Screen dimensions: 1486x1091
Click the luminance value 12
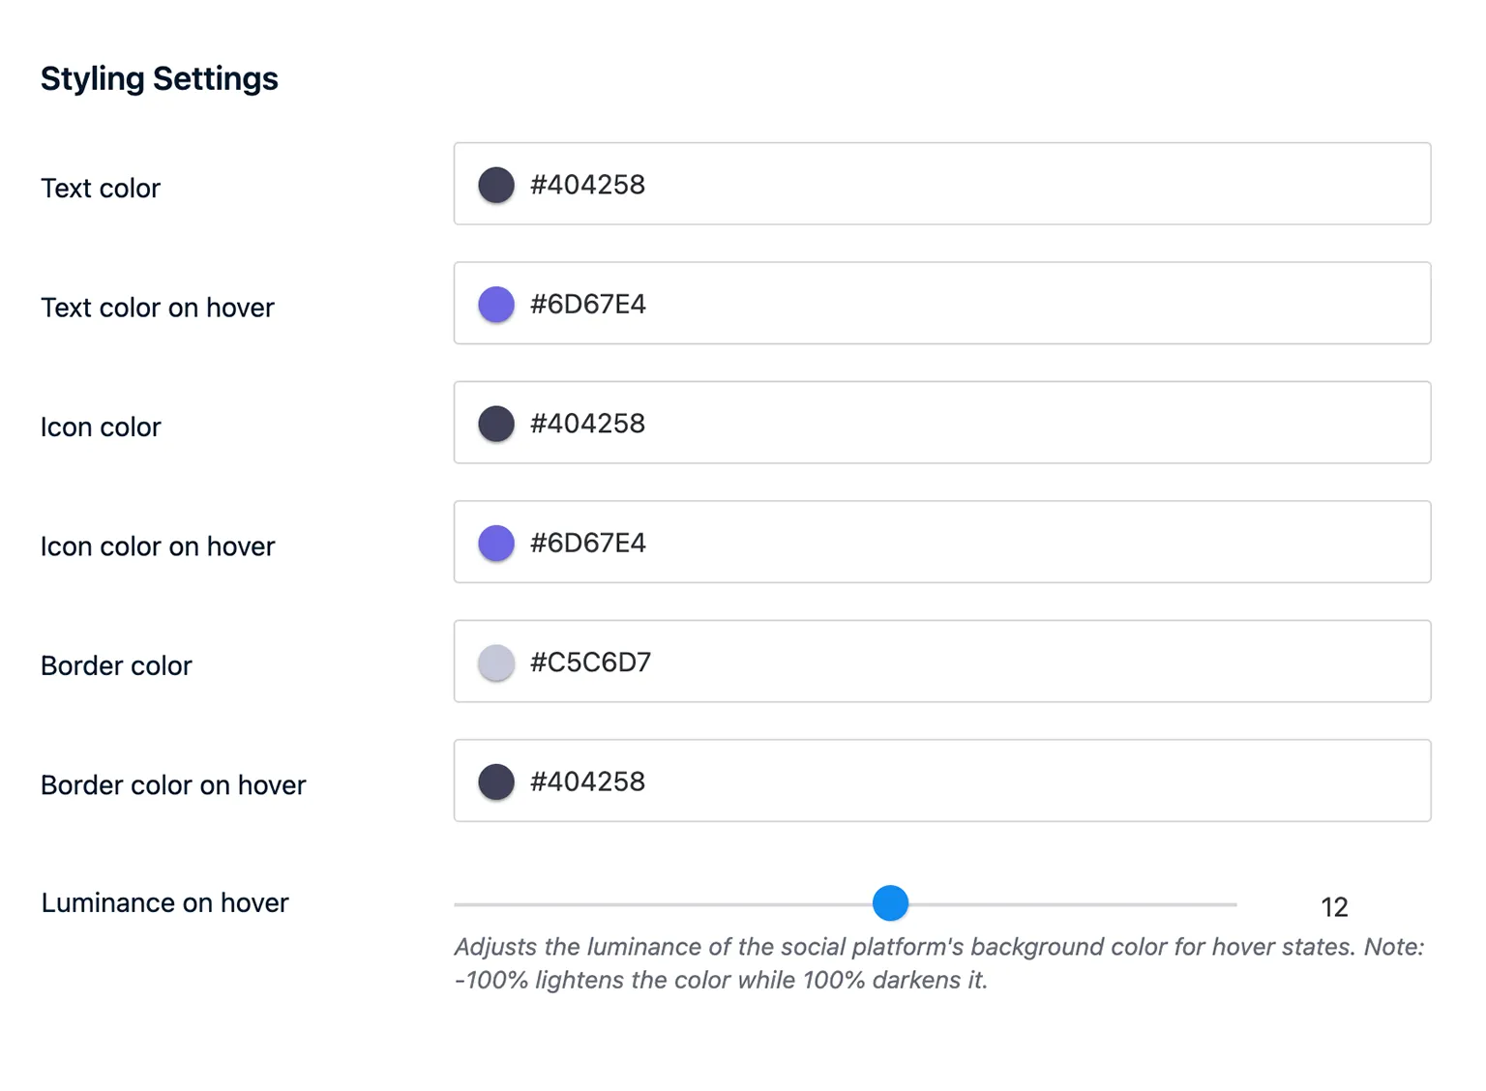click(1333, 907)
